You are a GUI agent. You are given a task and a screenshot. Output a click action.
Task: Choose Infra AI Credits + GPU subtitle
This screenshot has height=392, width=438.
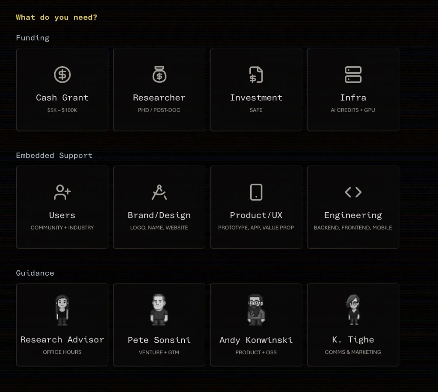click(x=353, y=110)
